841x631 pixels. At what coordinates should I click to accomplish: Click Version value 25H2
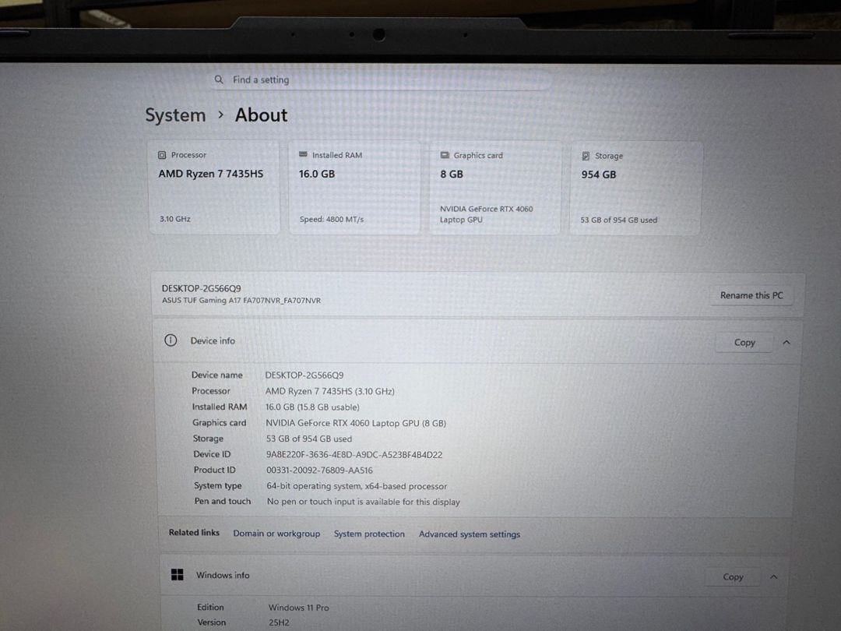coord(279,622)
